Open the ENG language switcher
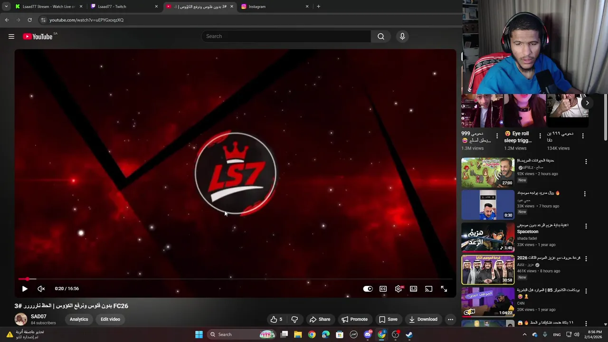608x342 pixels. (x=557, y=334)
